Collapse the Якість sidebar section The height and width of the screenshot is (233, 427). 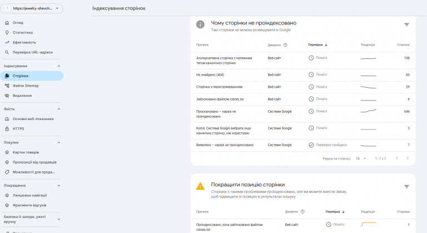[x=58, y=109]
